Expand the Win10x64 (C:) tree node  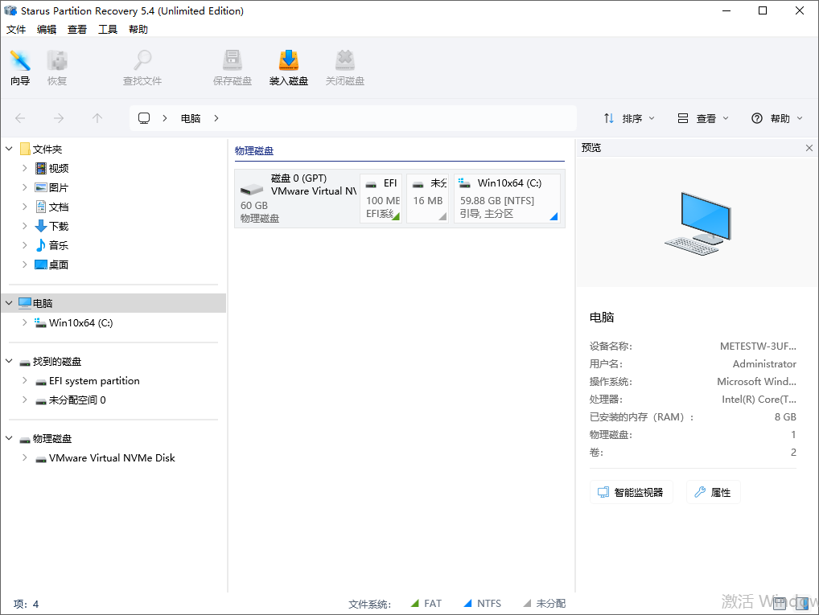point(25,322)
